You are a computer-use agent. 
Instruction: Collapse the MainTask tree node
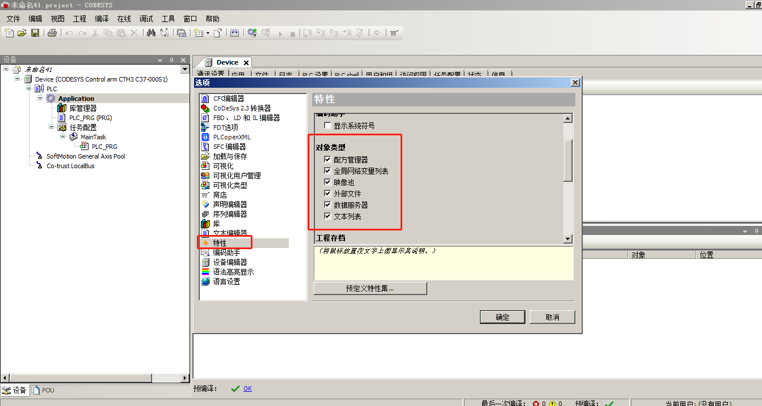click(x=63, y=136)
